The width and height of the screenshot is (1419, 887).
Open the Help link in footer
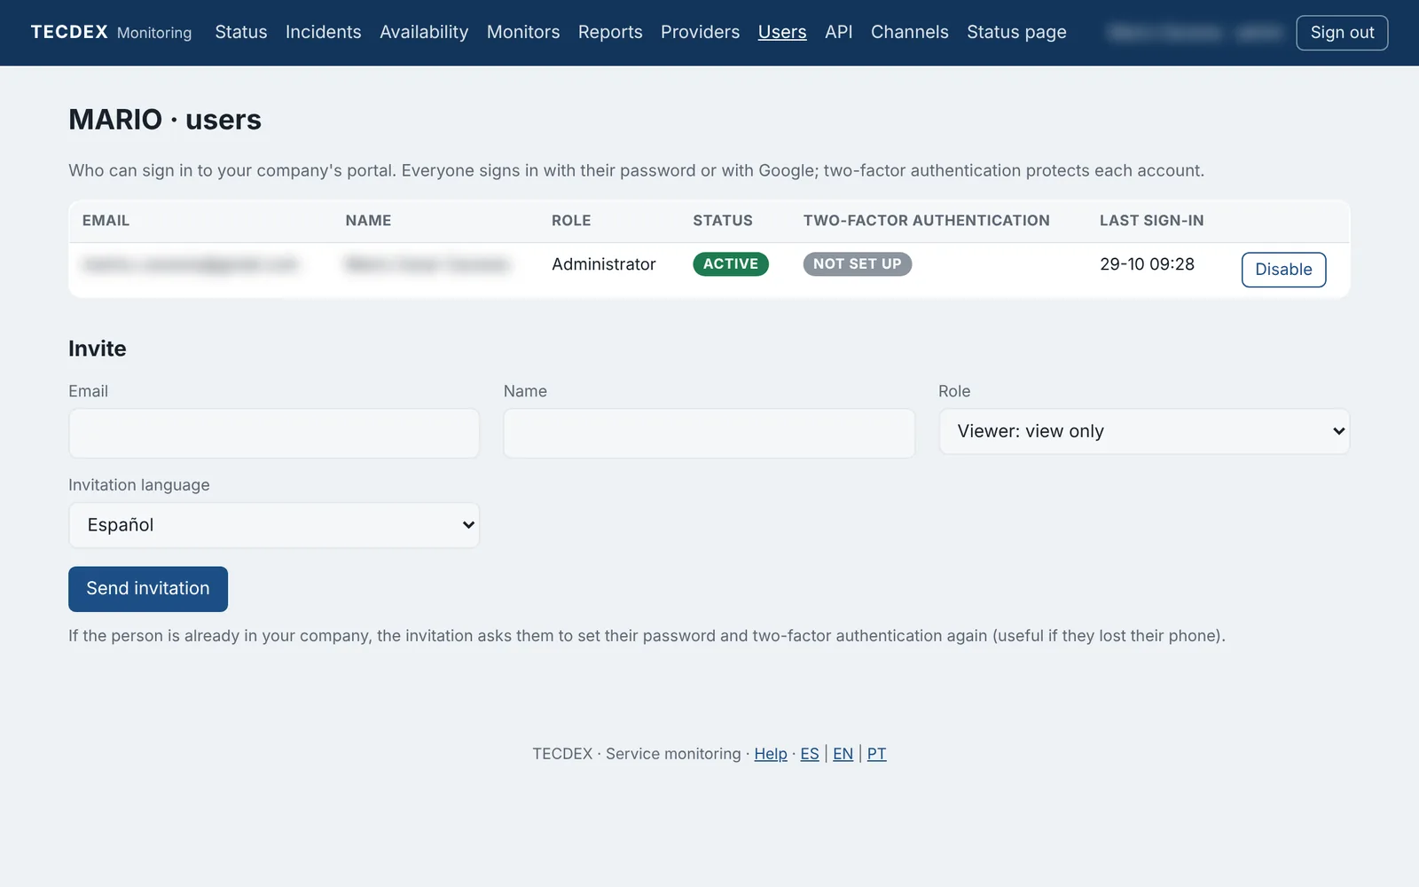[771, 754]
